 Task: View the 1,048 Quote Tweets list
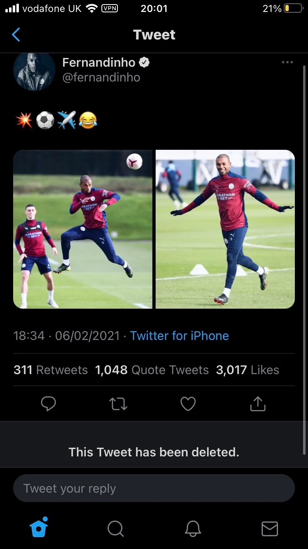[x=152, y=370]
